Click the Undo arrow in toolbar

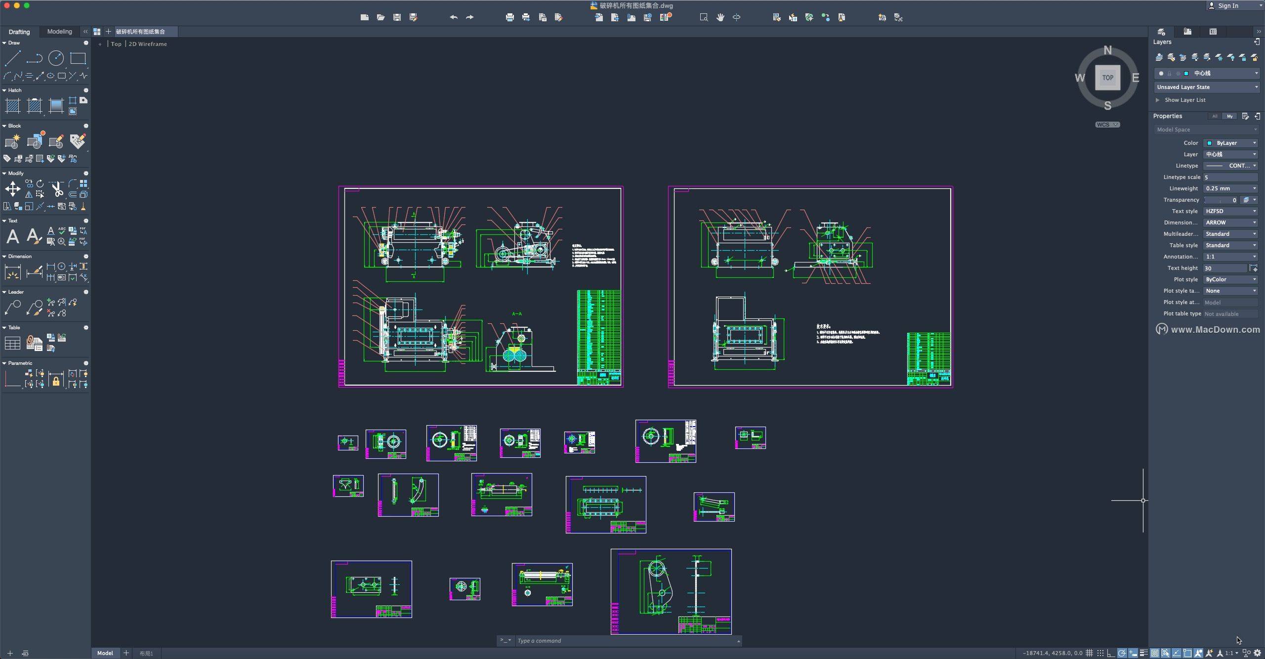pyautogui.click(x=453, y=17)
